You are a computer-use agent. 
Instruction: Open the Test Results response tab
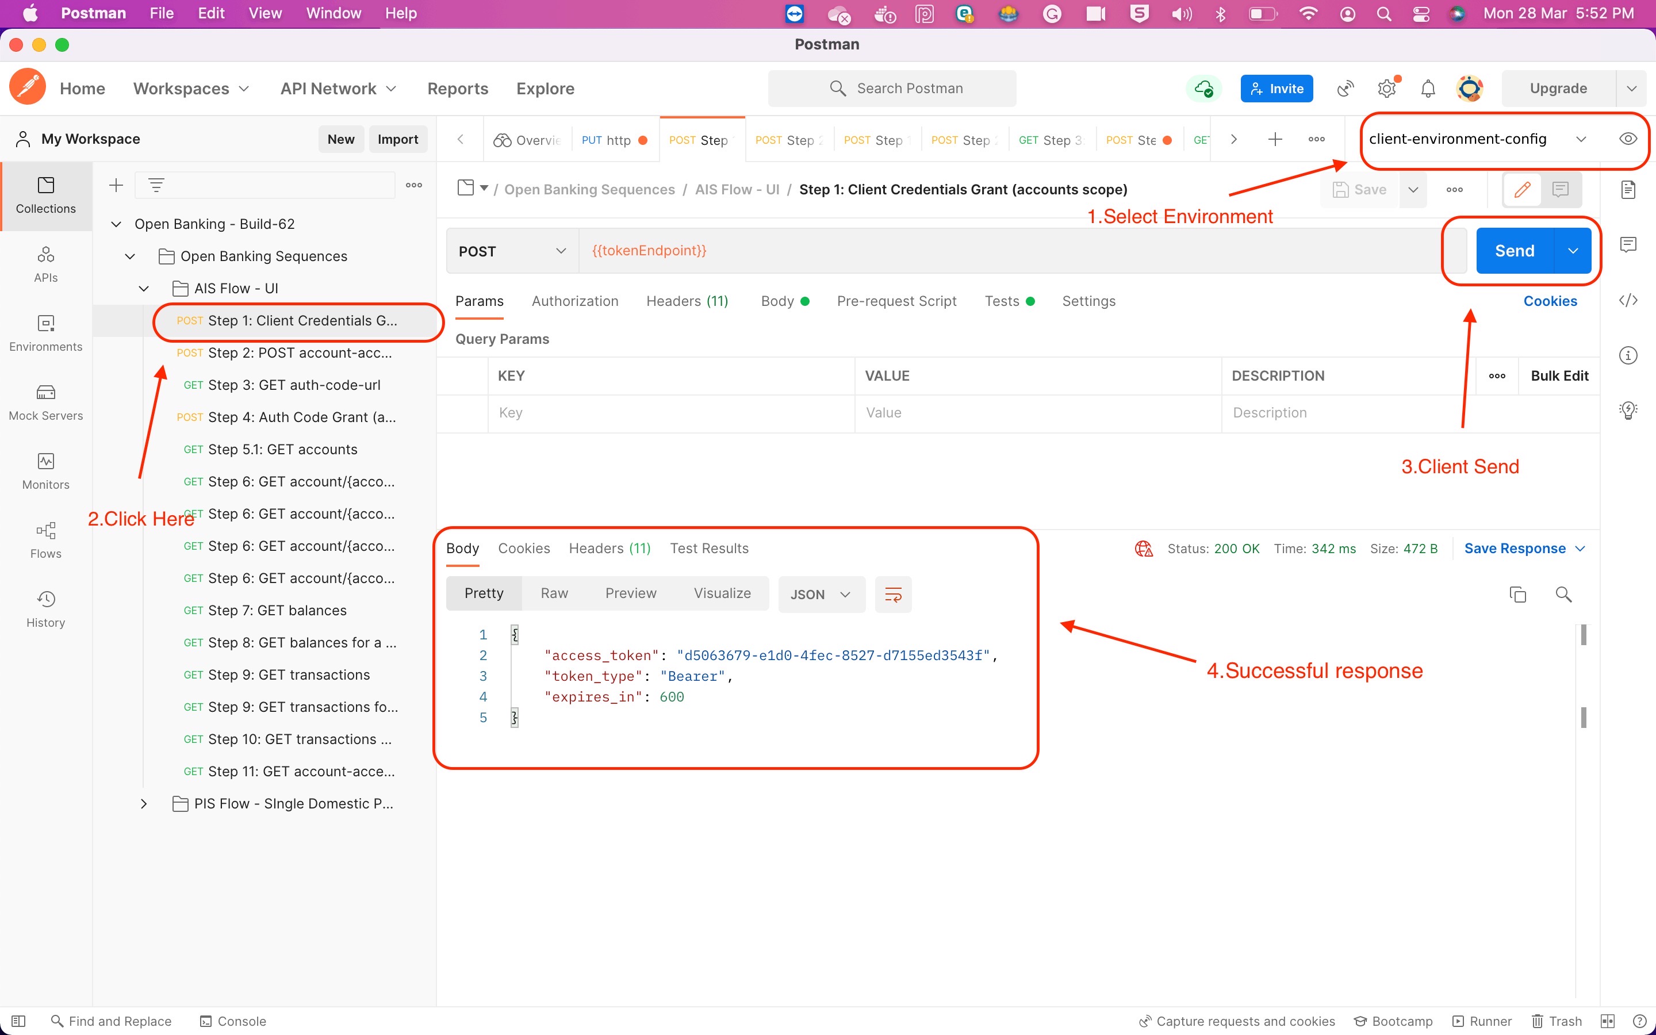tap(709, 549)
